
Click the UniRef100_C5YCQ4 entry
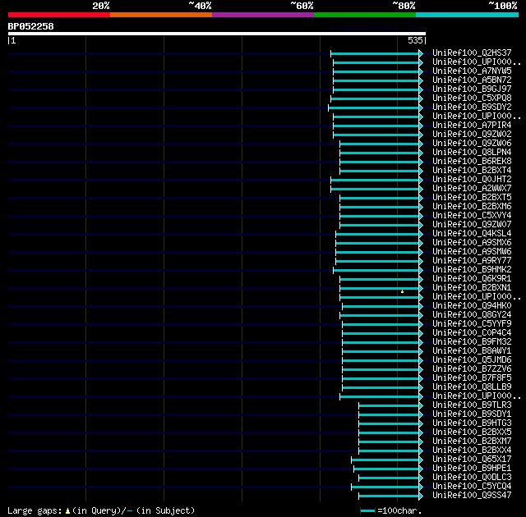click(x=472, y=487)
